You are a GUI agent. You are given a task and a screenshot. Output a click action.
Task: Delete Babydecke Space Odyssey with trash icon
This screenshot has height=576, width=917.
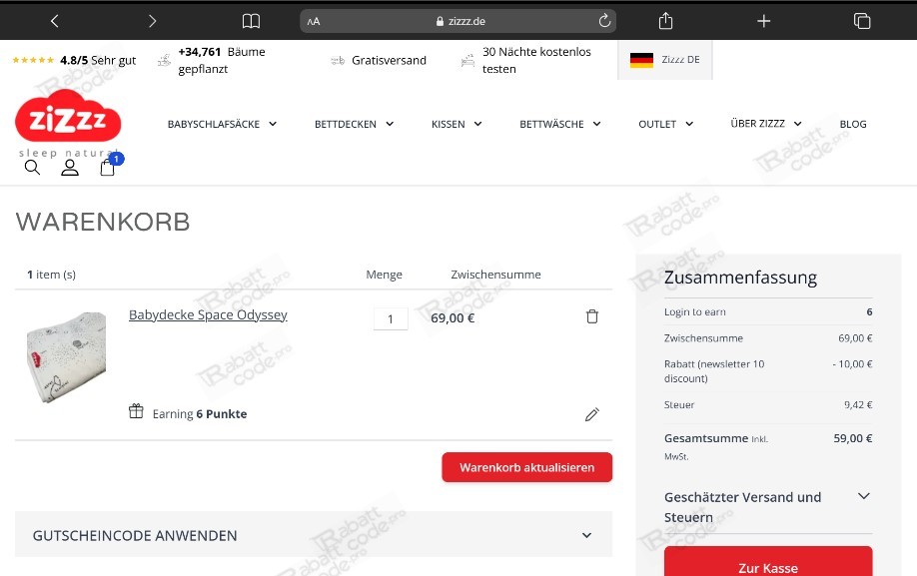click(592, 316)
